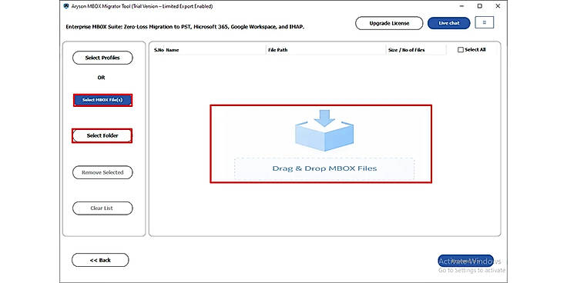The height and width of the screenshot is (283, 567).
Task: Go back with the << Back button
Action: coord(100,260)
